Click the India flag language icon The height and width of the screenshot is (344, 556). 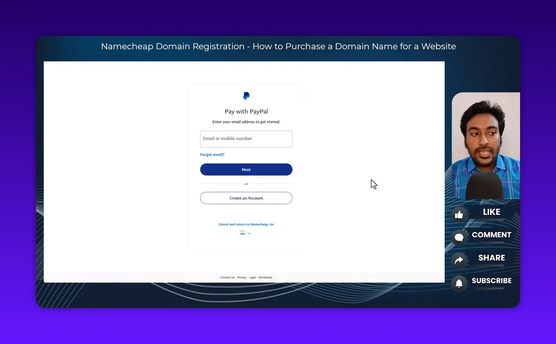(242, 232)
